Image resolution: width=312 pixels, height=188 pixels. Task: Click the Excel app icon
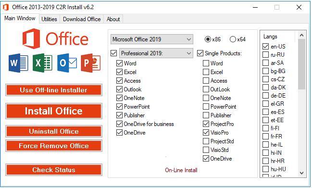pyautogui.click(x=43, y=63)
